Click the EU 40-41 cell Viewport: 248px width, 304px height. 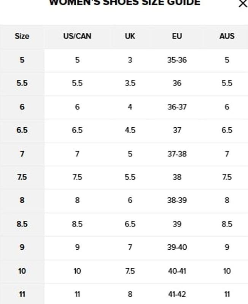tap(177, 271)
